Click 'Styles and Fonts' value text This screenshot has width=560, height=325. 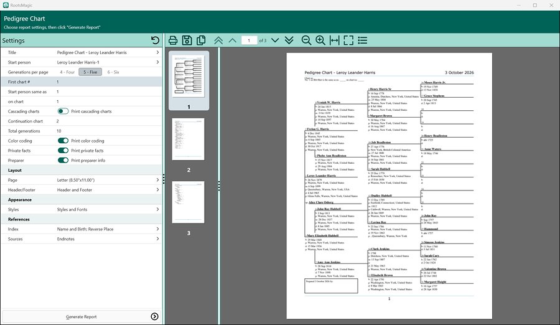pos(72,209)
